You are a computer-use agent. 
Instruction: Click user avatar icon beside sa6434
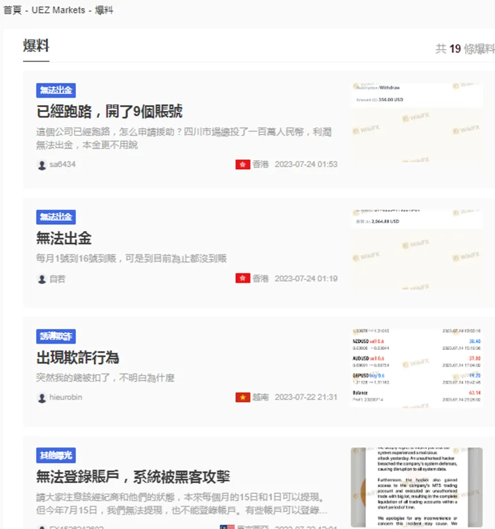point(42,165)
